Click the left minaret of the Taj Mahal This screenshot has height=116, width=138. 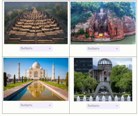point(19,70)
